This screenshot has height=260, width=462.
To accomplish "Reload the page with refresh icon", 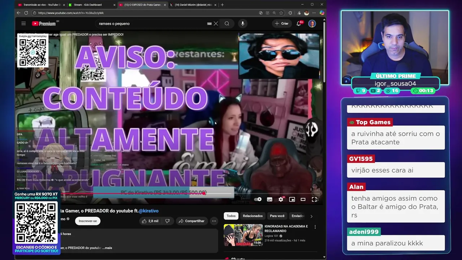I will (26, 13).
